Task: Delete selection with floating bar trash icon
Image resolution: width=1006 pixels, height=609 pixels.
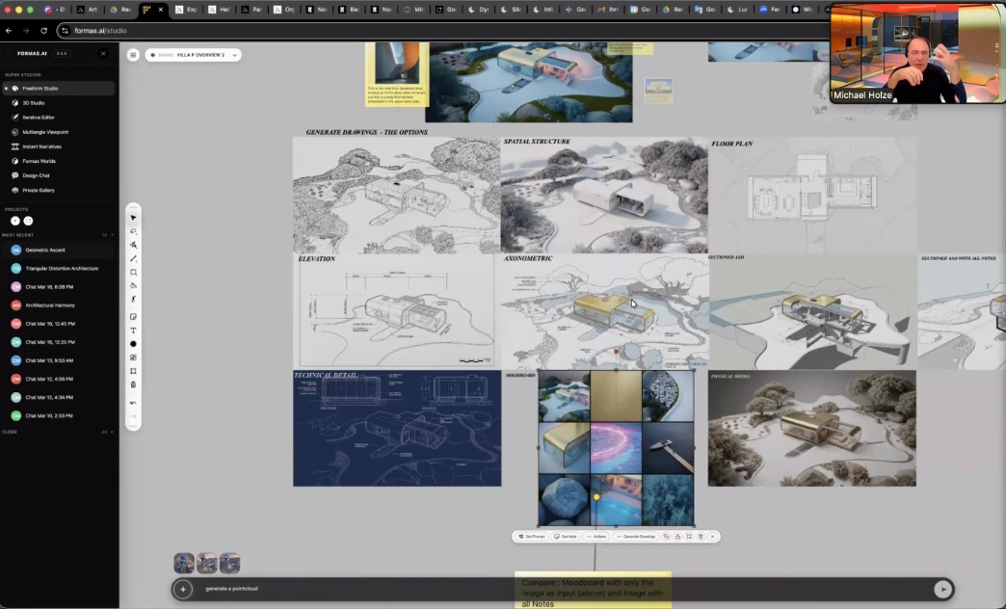Action: point(701,537)
